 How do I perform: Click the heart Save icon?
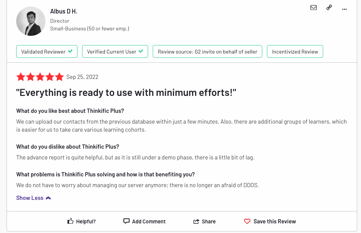(247, 221)
